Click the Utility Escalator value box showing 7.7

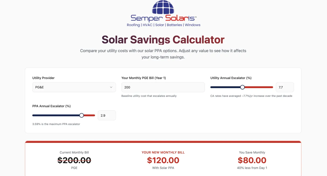coord(284,87)
